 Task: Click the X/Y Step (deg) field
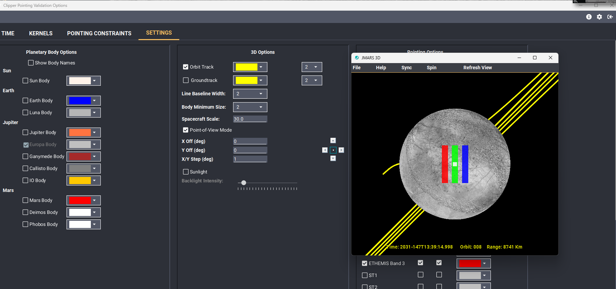250,159
